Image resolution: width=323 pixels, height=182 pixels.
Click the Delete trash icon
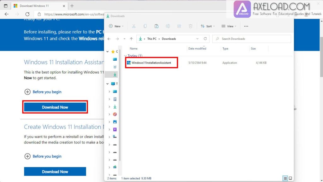tap(191, 26)
